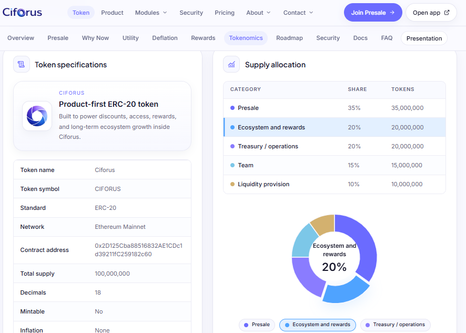Go to the top-bar Security link
The image size is (466, 333).
click(191, 13)
